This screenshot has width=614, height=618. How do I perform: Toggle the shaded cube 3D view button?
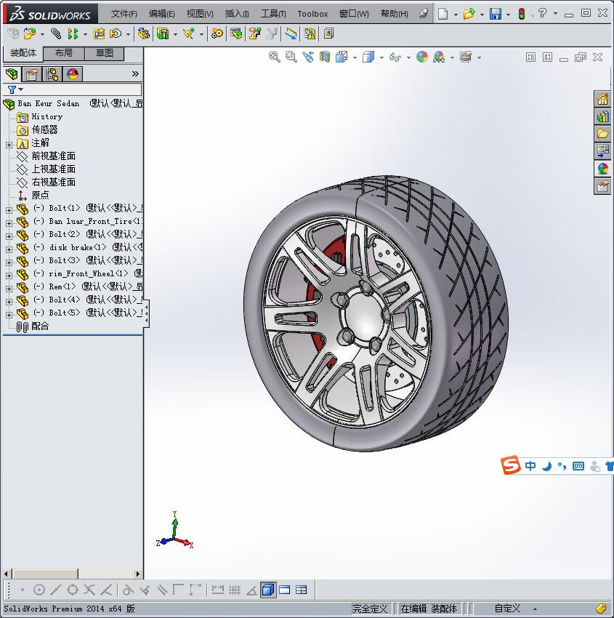tap(268, 590)
